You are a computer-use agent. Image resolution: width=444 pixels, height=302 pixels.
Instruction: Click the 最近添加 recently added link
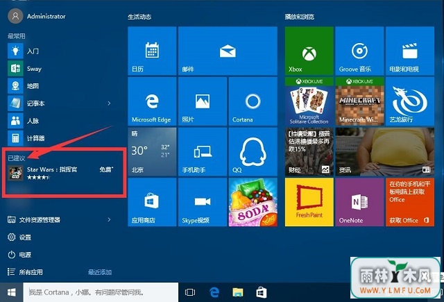(100, 272)
